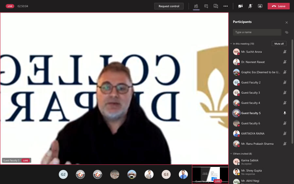Image resolution: width=294 pixels, height=184 pixels.
Task: Click Guest faculty 5's active microphone icon
Action: click(x=285, y=113)
